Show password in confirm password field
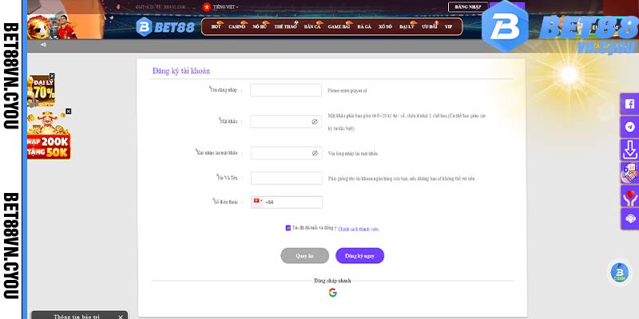The width and height of the screenshot is (639, 319). [315, 152]
